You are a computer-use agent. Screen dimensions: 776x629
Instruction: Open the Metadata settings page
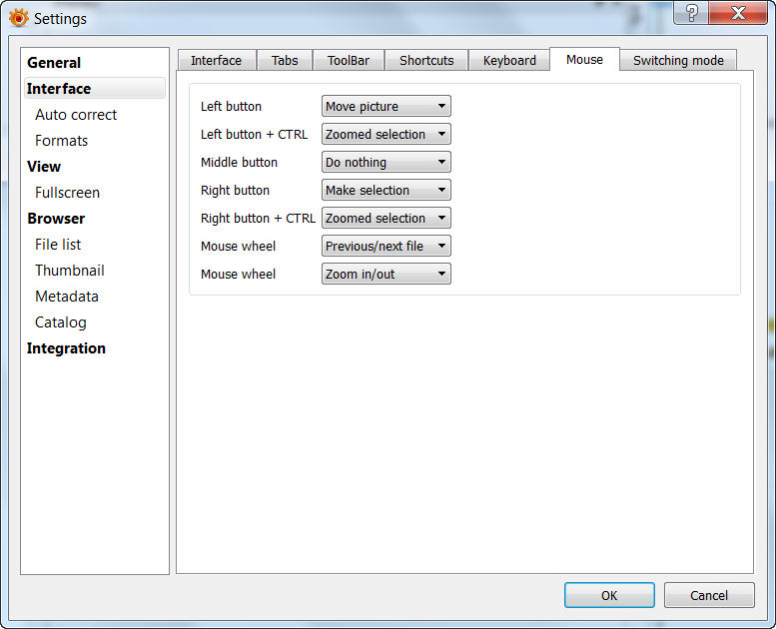pyautogui.click(x=67, y=297)
